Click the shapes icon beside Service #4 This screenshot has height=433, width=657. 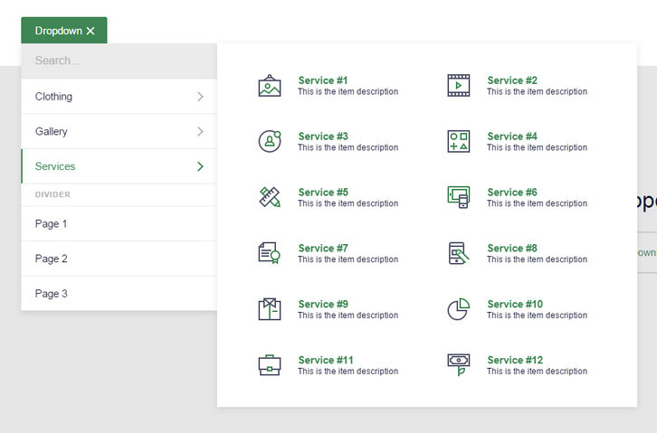[x=459, y=142]
